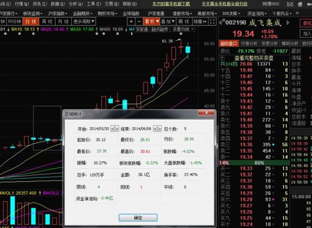Switch chart to 日线 daily period
312x228 pixels.
tap(31, 21)
